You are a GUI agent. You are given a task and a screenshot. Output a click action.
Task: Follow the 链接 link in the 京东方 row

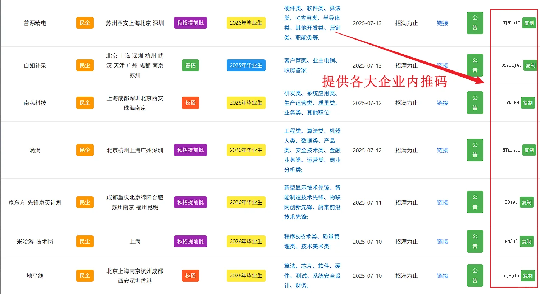[443, 202]
